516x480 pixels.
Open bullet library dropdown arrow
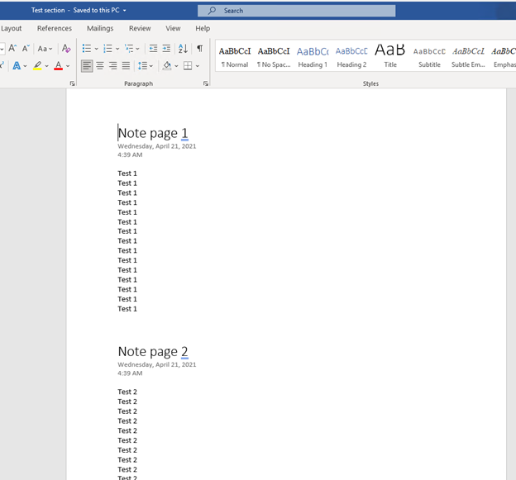(x=97, y=49)
